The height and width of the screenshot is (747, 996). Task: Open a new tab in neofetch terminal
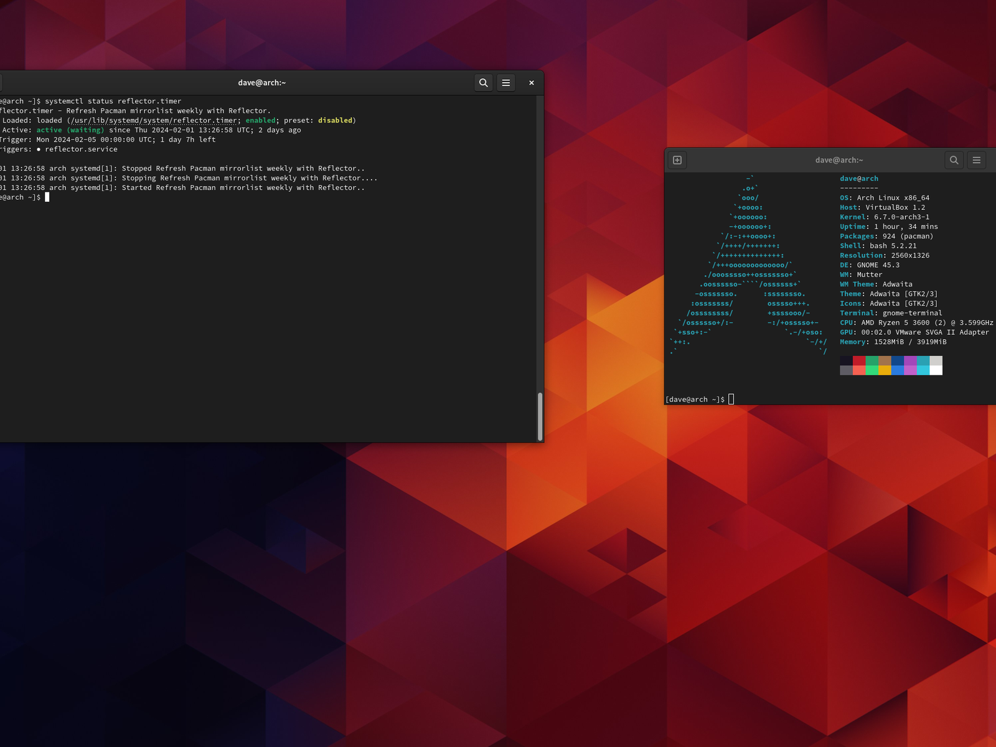[x=677, y=160]
